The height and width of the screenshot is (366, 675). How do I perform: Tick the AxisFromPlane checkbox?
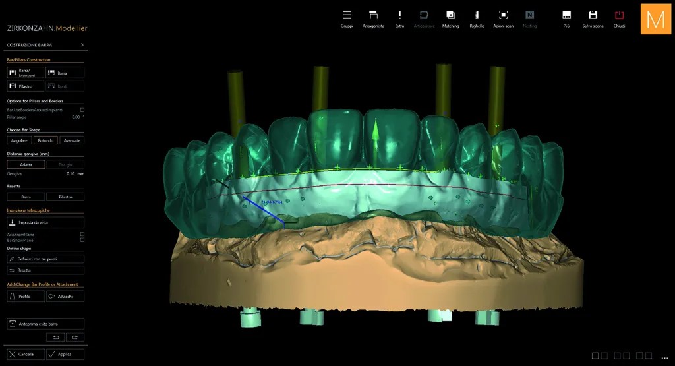click(x=82, y=235)
